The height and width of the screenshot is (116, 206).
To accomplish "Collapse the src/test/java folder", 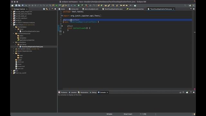I will click(x=14, y=42).
